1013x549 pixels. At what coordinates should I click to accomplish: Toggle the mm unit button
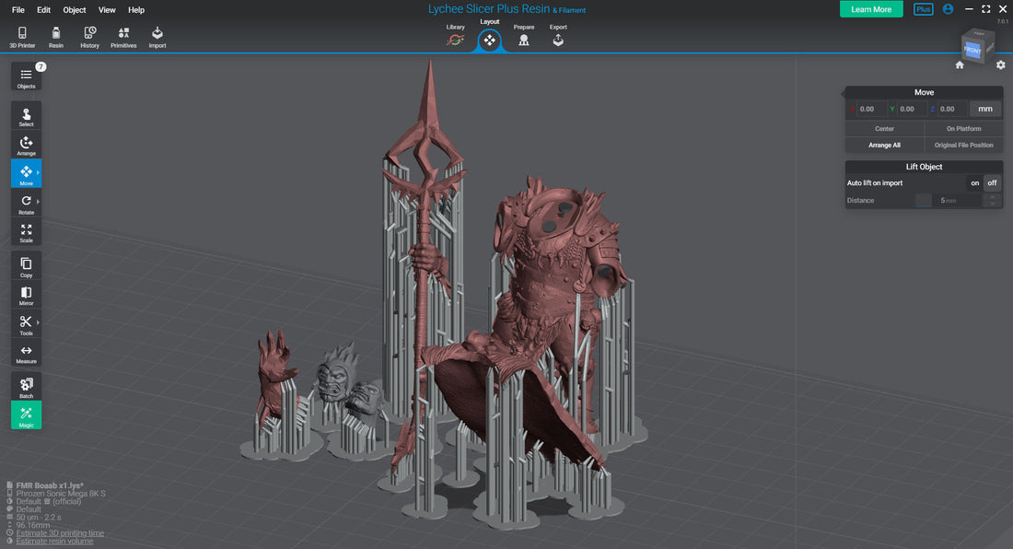(x=985, y=109)
